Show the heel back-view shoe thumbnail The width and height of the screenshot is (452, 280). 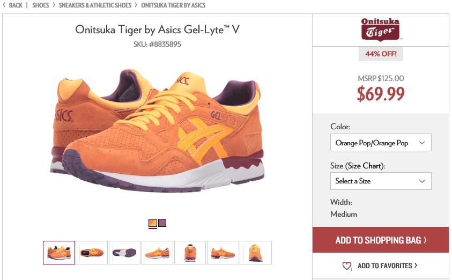tap(190, 253)
